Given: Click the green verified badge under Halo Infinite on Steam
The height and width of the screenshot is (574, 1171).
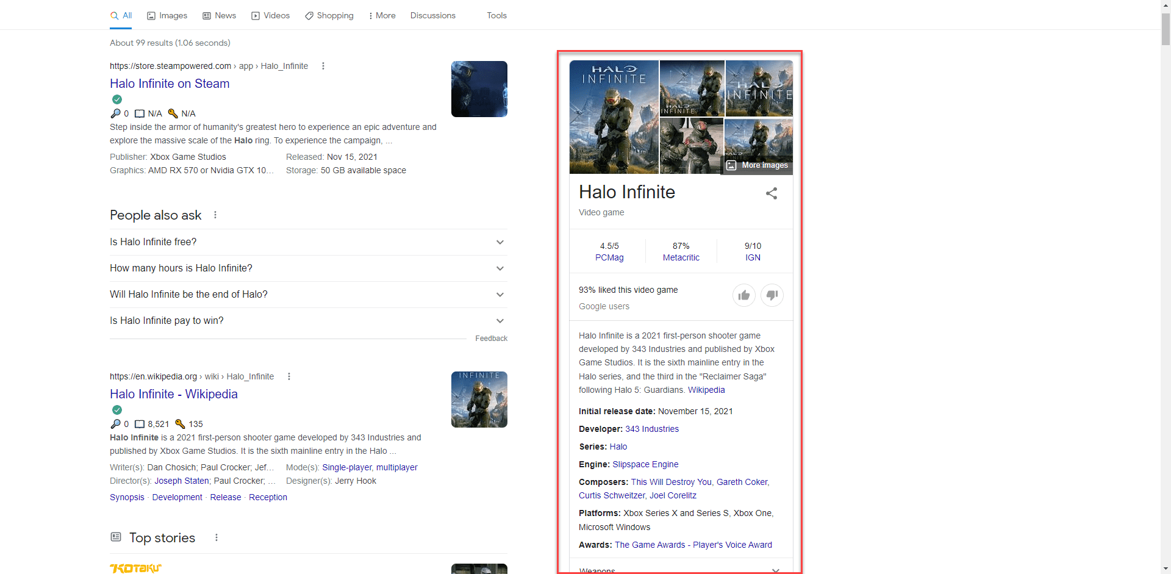Looking at the screenshot, I should [116, 99].
